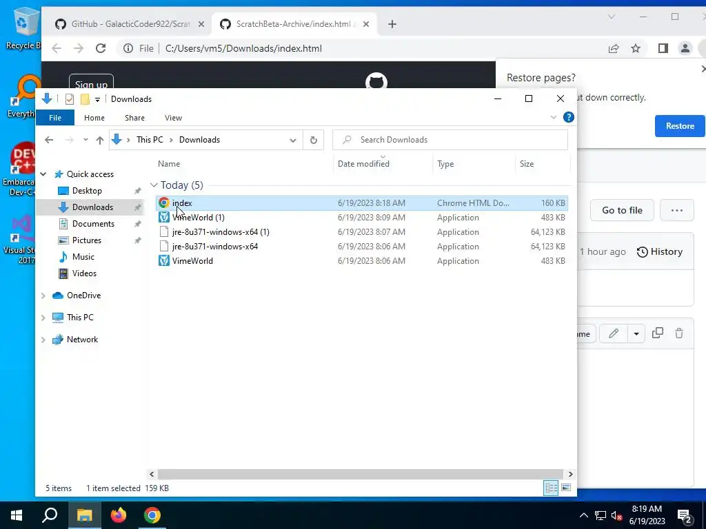Image resolution: width=706 pixels, height=529 pixels.
Task: Open Chrome side panel icon
Action: pyautogui.click(x=663, y=48)
